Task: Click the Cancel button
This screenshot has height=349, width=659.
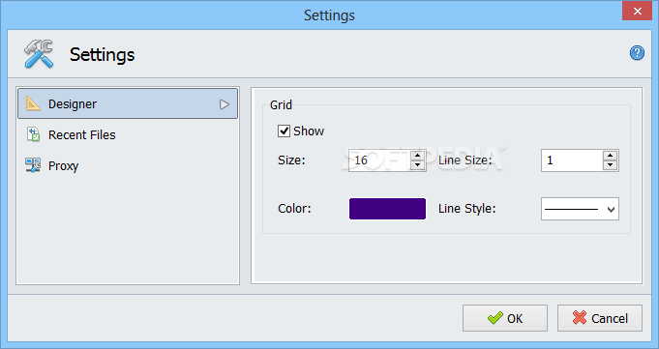Action: pos(600,318)
